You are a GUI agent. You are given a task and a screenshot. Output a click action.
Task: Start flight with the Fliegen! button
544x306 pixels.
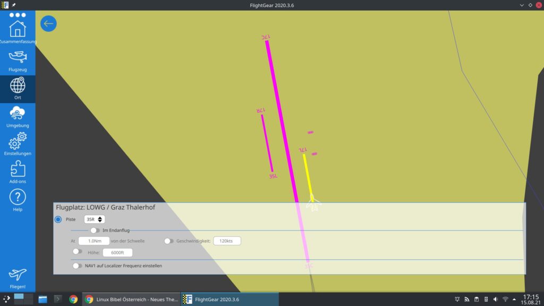[x=18, y=278]
